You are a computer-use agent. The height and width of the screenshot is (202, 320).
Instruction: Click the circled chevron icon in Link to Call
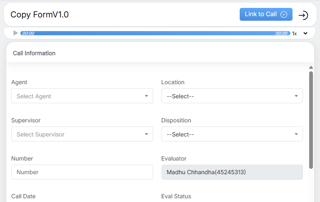pyautogui.click(x=284, y=15)
